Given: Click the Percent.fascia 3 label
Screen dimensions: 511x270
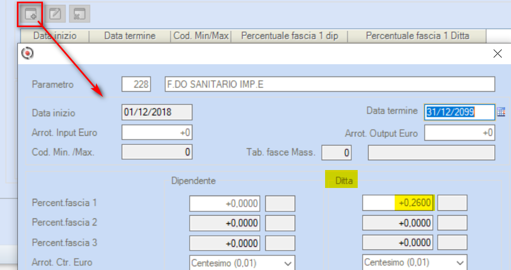Looking at the screenshot, I should [x=65, y=243].
